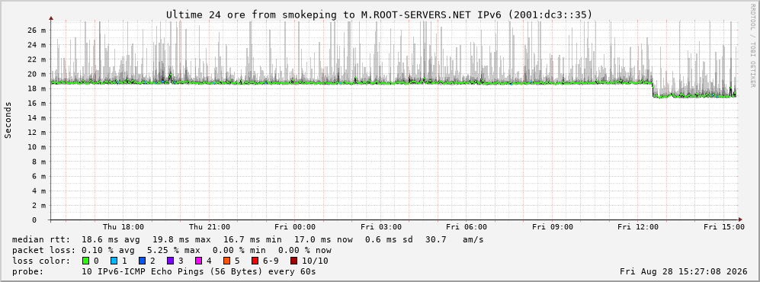Click the Seconds y-axis label
760x282 pixels.
click(8, 120)
